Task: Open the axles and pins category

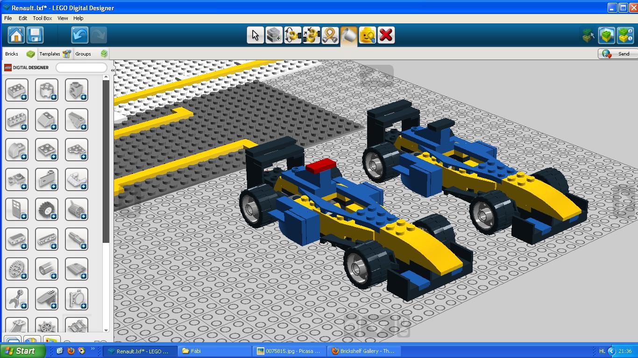Action: [77, 239]
